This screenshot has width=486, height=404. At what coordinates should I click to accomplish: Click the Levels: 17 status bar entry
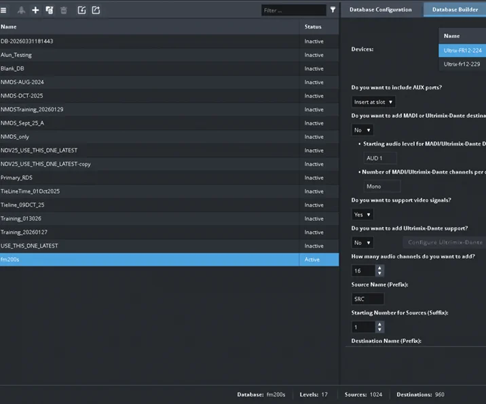[x=314, y=395]
